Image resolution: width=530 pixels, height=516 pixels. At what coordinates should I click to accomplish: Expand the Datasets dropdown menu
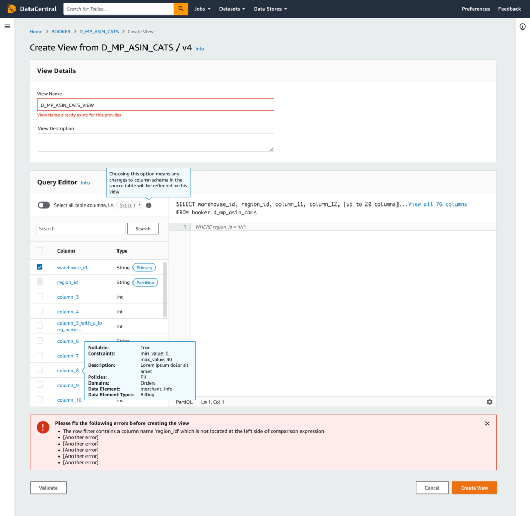(x=232, y=9)
